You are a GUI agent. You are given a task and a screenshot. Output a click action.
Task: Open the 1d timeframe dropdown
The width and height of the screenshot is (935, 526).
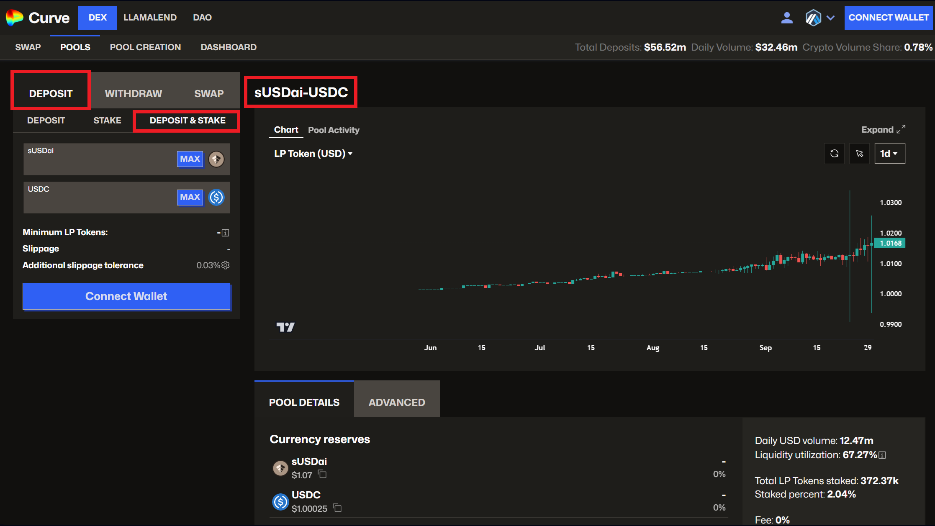[x=889, y=154]
